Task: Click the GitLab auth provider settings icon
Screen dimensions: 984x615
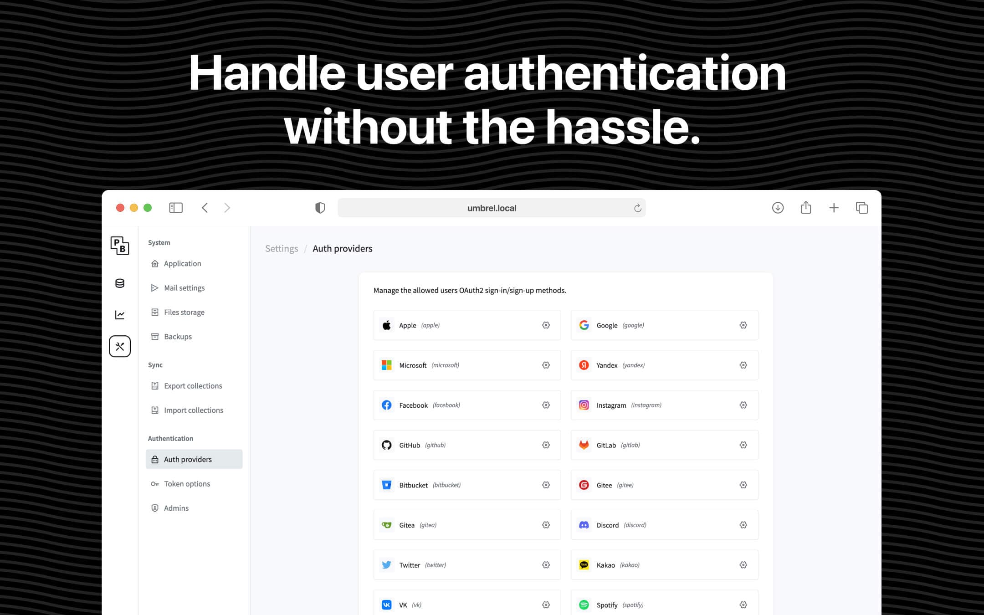Action: point(743,445)
